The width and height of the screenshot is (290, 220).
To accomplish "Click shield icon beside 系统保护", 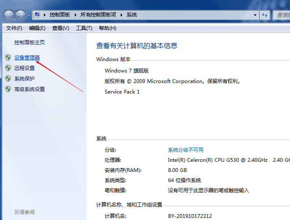I will pyautogui.click(x=8, y=78).
